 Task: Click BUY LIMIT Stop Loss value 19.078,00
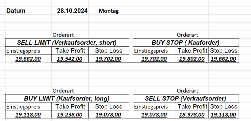tap(108, 115)
